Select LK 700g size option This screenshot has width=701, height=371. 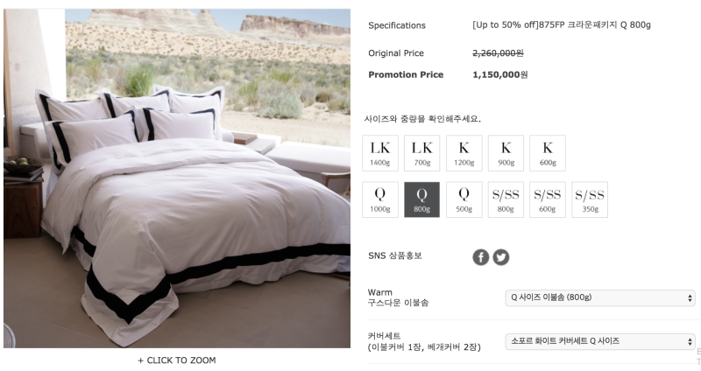pos(421,153)
